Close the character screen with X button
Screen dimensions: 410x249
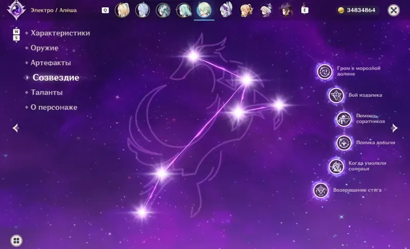tap(394, 10)
